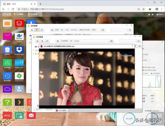Image resolution: width=165 pixels, height=126 pixels.
Task: Open the red mail envelope icon
Action: (x=31, y=115)
